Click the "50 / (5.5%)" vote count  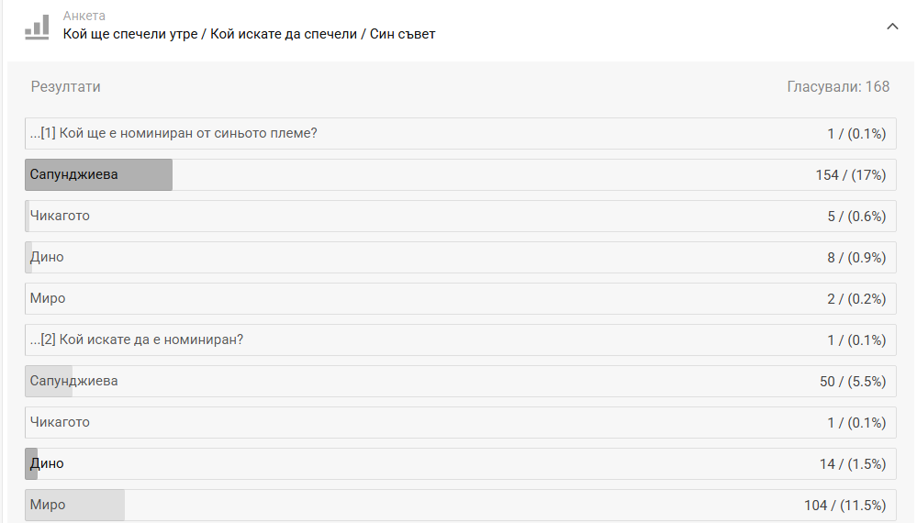pyautogui.click(x=853, y=382)
